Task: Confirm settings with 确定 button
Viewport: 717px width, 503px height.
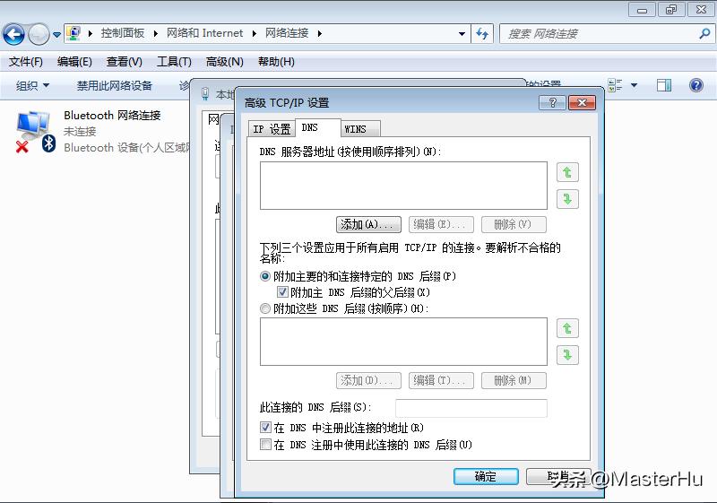Action: click(486, 476)
